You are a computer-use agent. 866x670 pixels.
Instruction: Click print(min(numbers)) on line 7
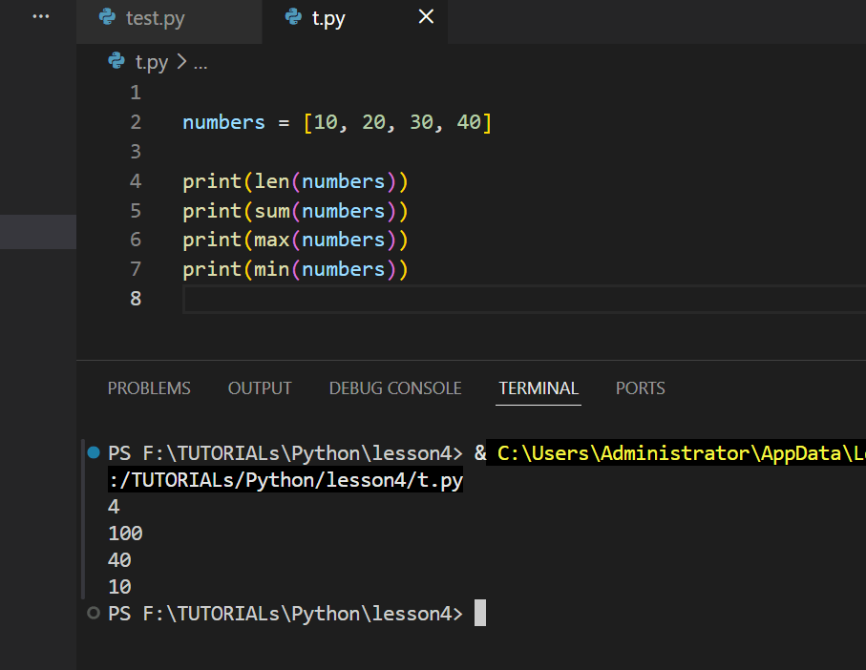[295, 269]
